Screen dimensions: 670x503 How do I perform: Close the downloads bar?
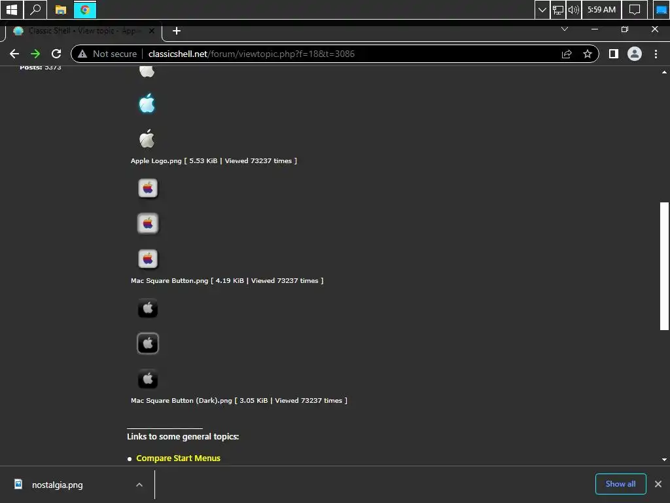[x=658, y=484]
